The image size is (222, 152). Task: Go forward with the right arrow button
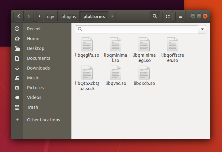click(29, 17)
